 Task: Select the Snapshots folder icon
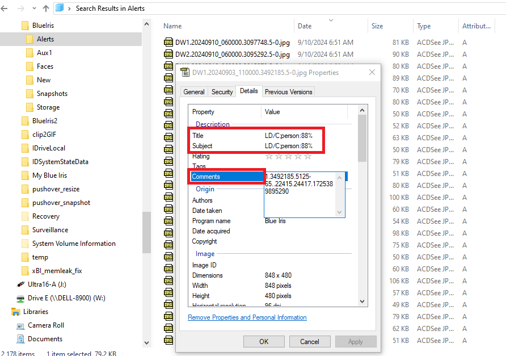(30, 94)
